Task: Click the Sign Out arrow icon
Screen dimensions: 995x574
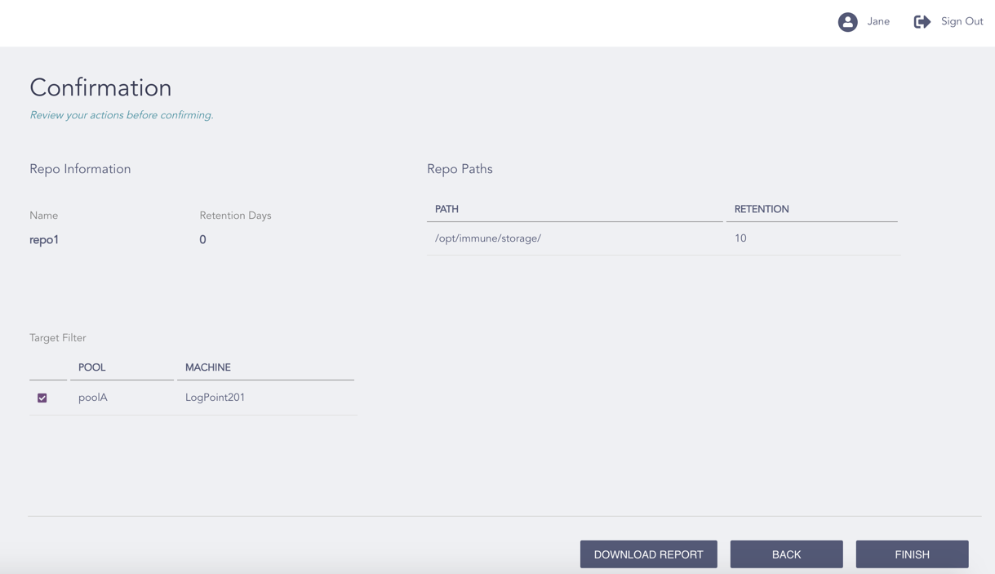Action: click(x=922, y=22)
